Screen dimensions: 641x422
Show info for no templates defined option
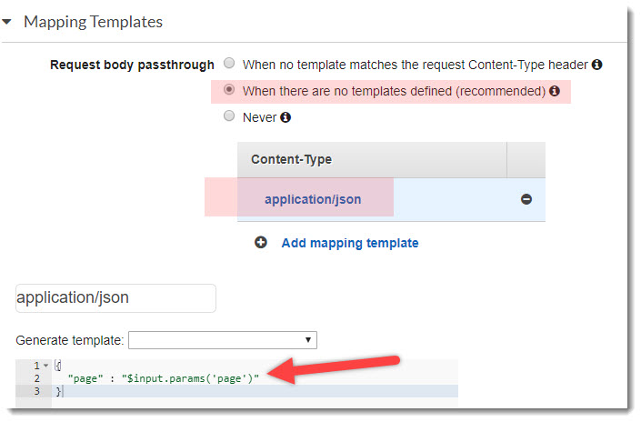coord(555,91)
